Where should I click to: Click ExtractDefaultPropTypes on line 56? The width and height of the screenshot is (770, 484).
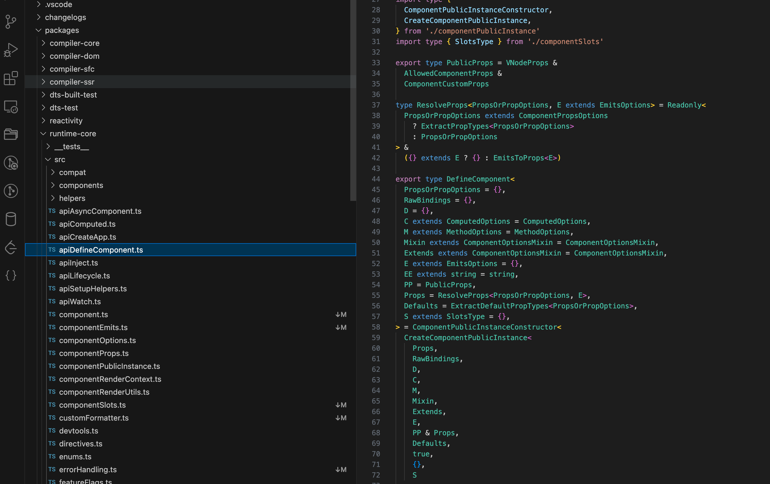point(499,306)
